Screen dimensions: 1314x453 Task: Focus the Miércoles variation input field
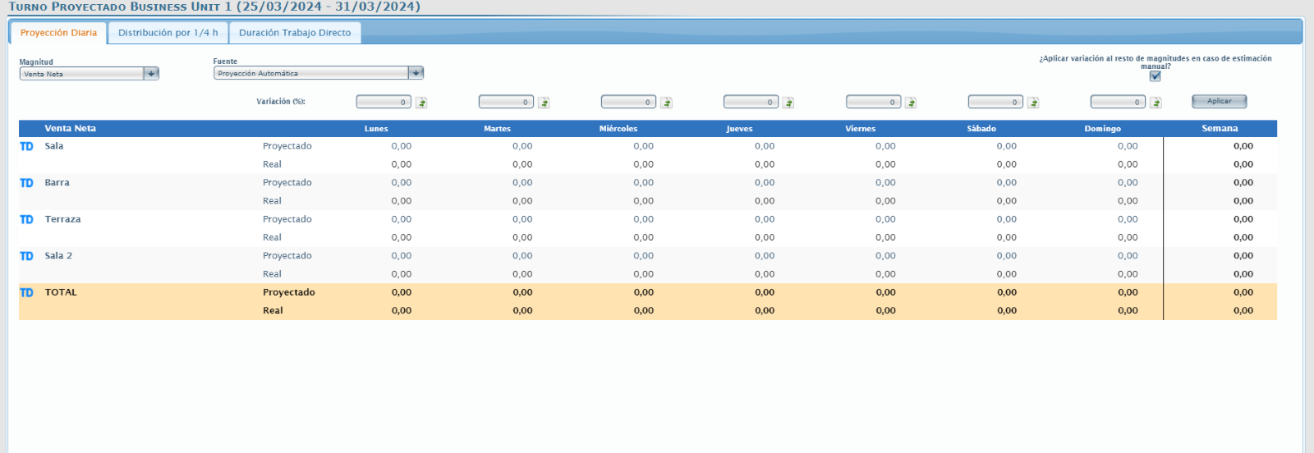pyautogui.click(x=628, y=102)
